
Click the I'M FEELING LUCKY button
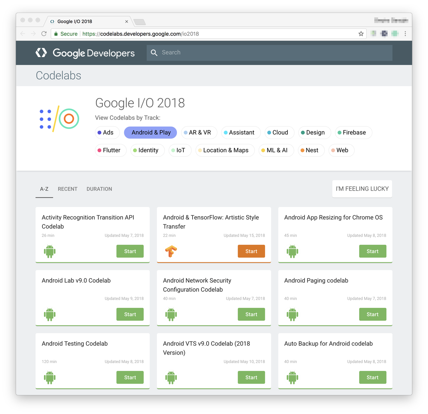click(362, 189)
